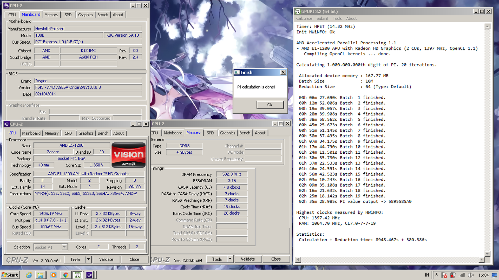The height and width of the screenshot is (280, 499).
Task: Open Google Chrome from the taskbar
Action: [66, 275]
